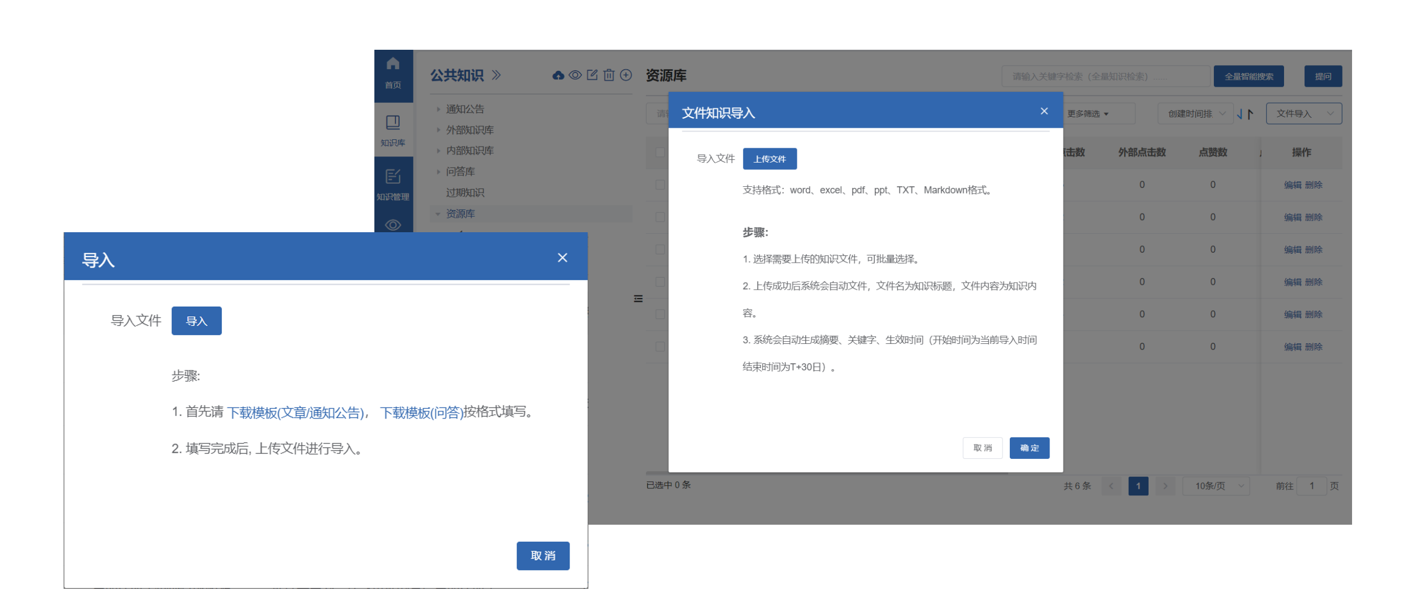Open the 首页 home icon in sidebar
This screenshot has width=1414, height=601.
tap(393, 64)
